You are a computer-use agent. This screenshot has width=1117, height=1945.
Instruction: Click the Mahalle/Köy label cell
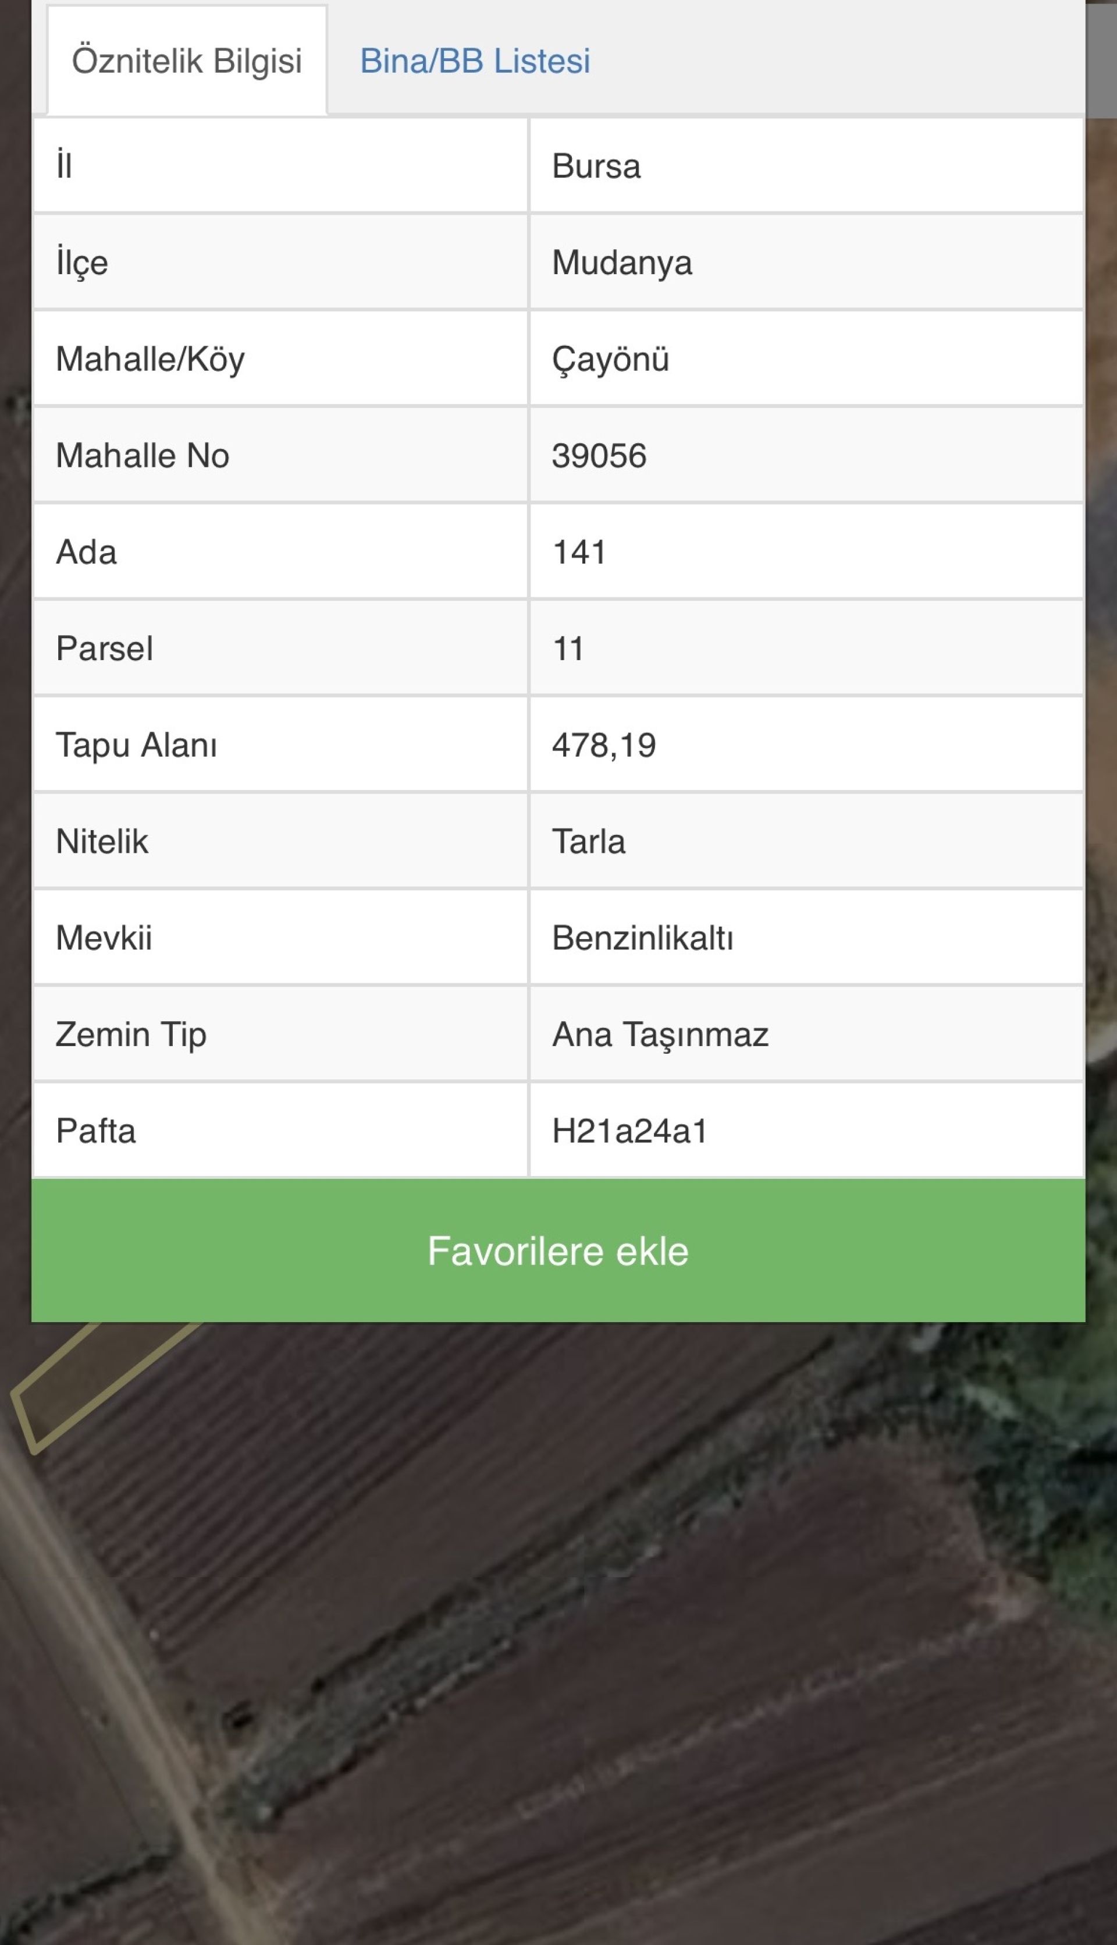(x=150, y=359)
